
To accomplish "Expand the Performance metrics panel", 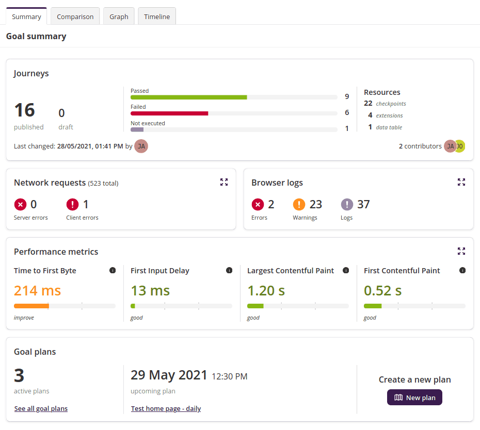I will 461,251.
